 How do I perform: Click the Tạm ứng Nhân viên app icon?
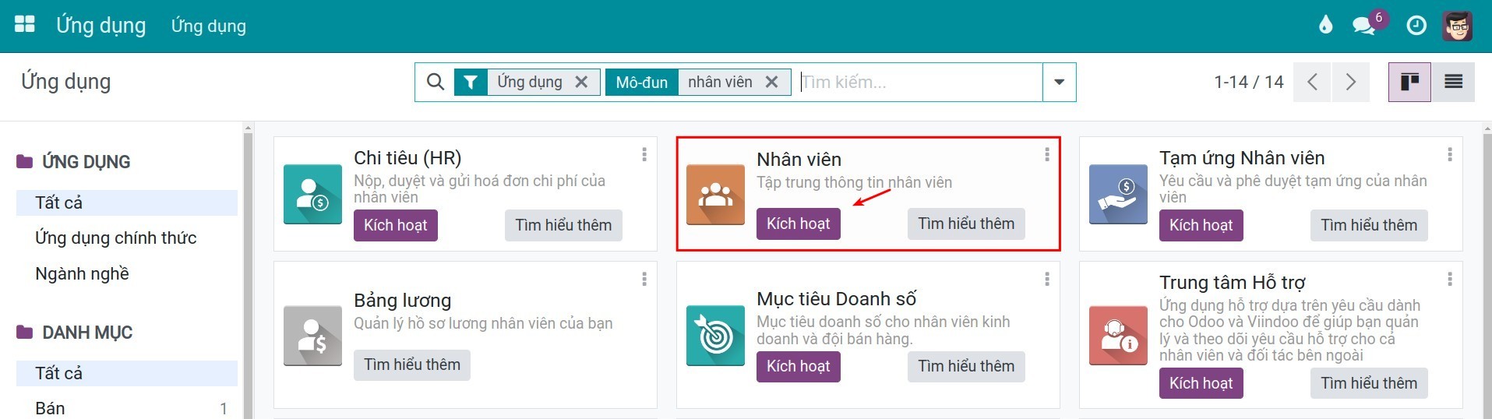click(x=1118, y=194)
